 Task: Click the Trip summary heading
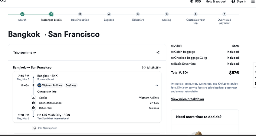24,52
